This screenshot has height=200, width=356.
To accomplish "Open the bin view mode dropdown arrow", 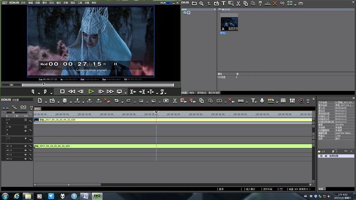I will point(295,5).
